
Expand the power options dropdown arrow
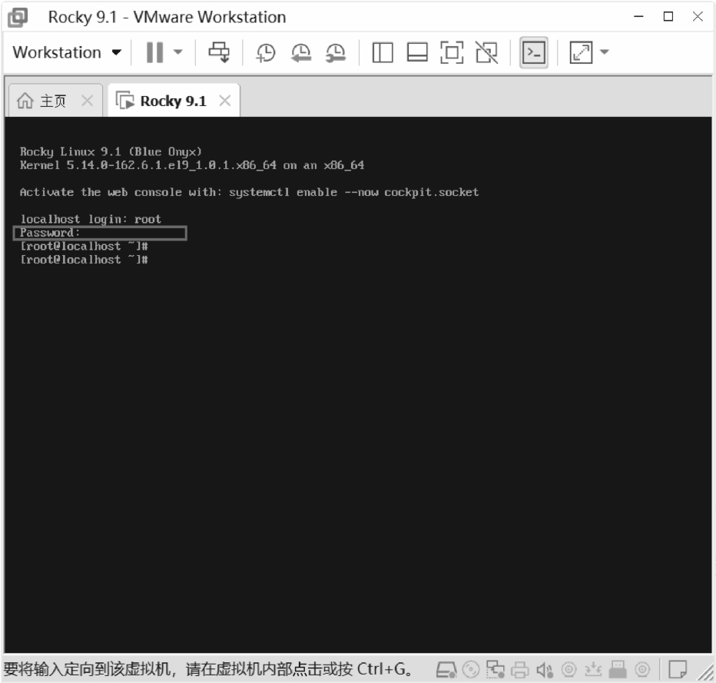point(178,52)
